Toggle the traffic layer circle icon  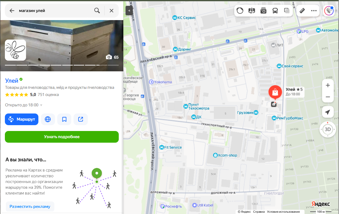[x=240, y=11]
